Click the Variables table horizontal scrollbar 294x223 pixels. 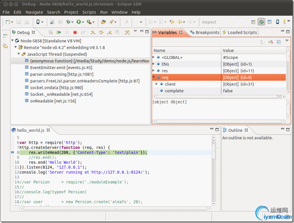[x=219, y=97]
